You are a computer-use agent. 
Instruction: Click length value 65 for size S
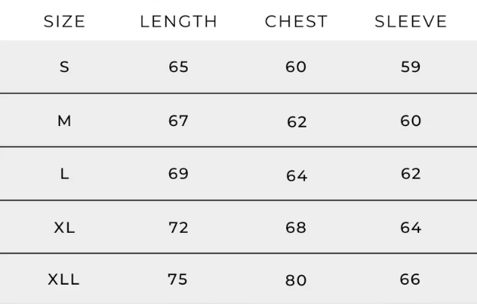[179, 67]
